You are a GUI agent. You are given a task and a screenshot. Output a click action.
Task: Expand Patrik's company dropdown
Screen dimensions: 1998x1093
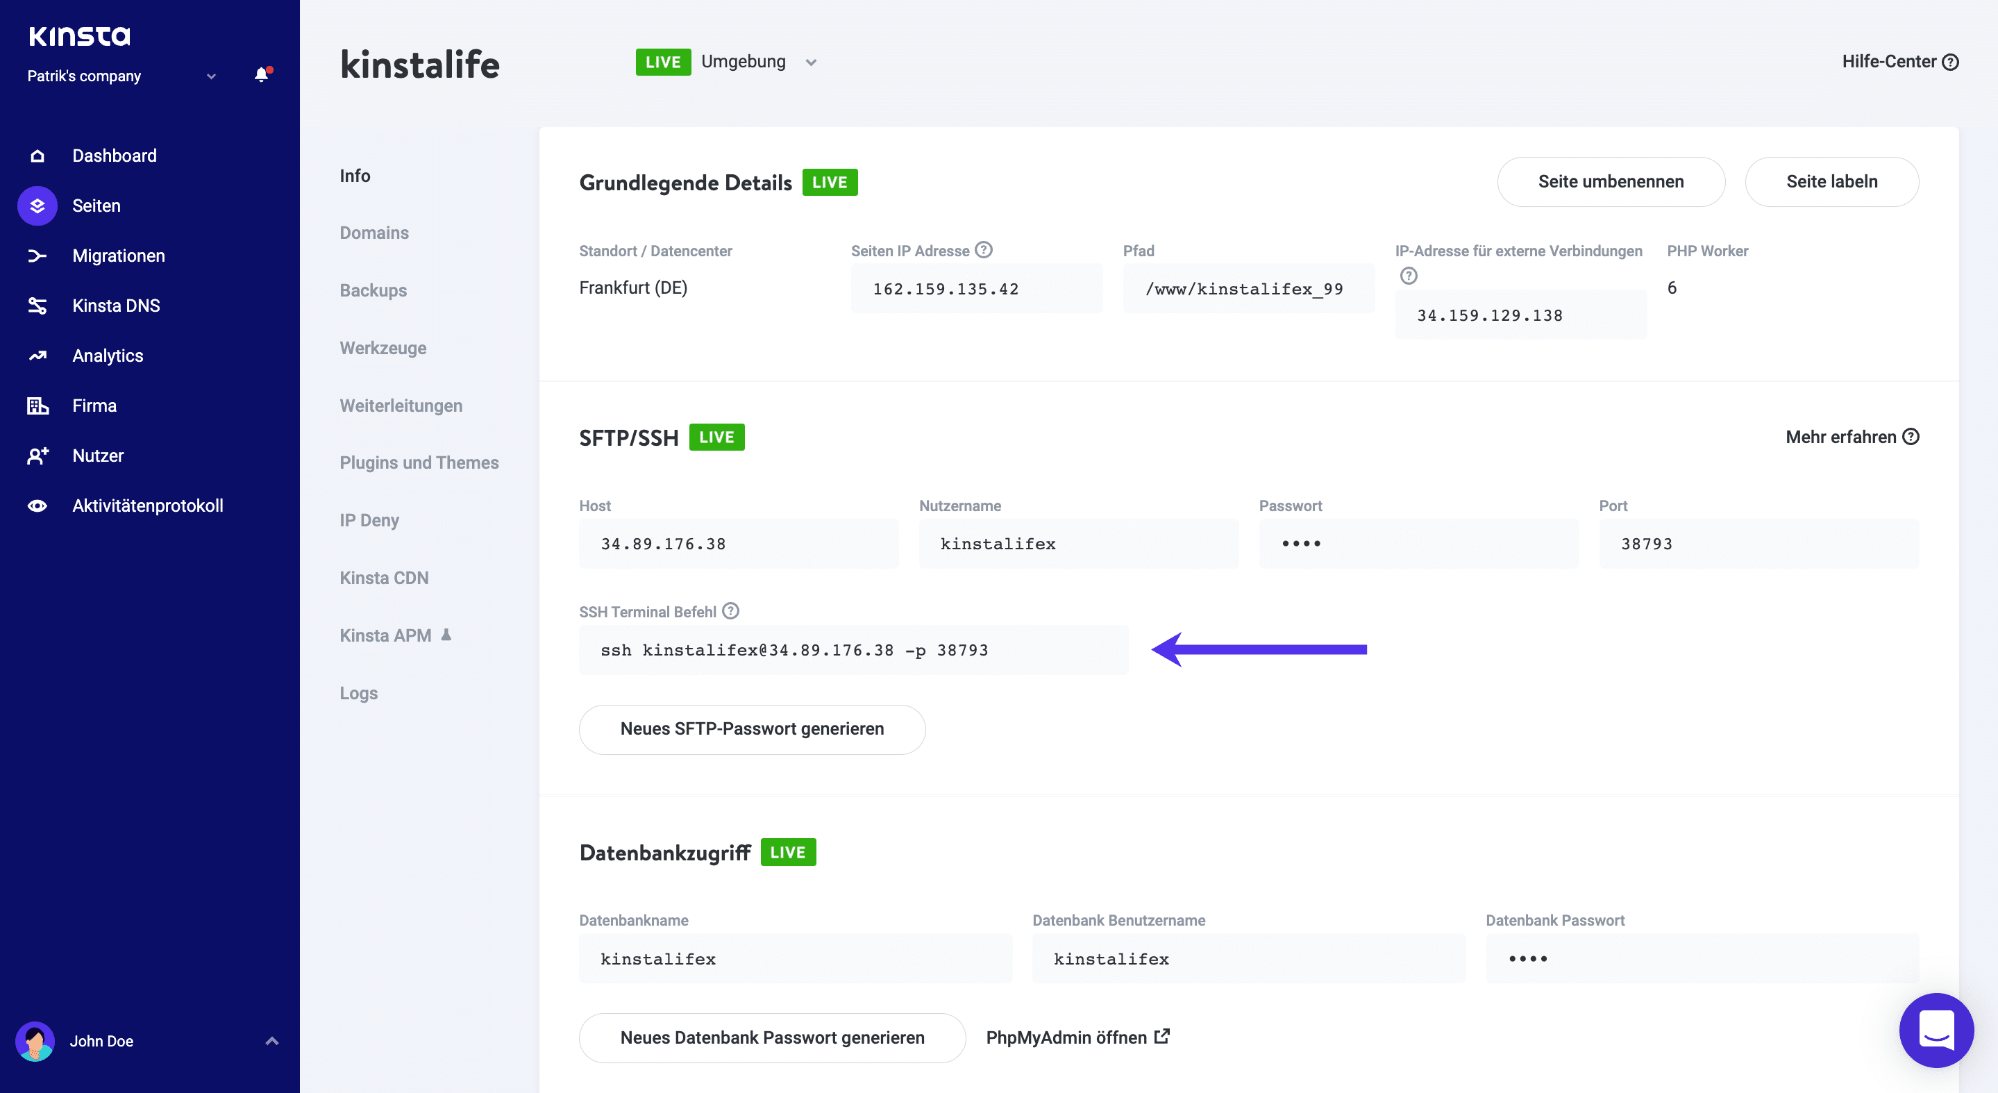point(211,76)
